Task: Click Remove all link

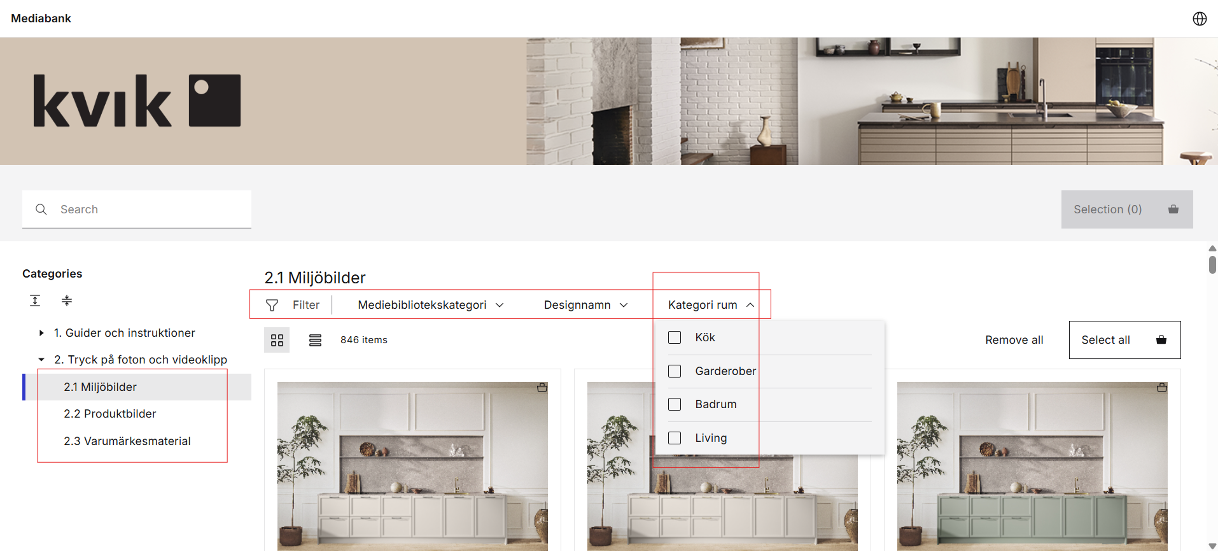Action: click(x=1014, y=340)
